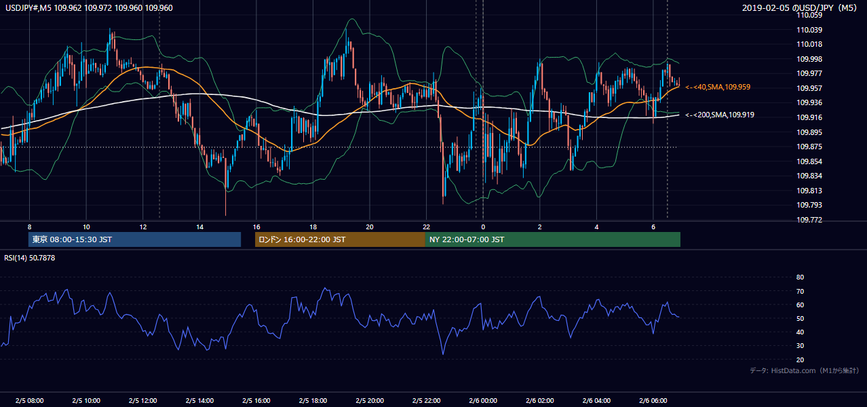Screen dimensions: 867x407
Task: Select the NY 22:00-07:00 JST session bar
Action: click(x=553, y=239)
